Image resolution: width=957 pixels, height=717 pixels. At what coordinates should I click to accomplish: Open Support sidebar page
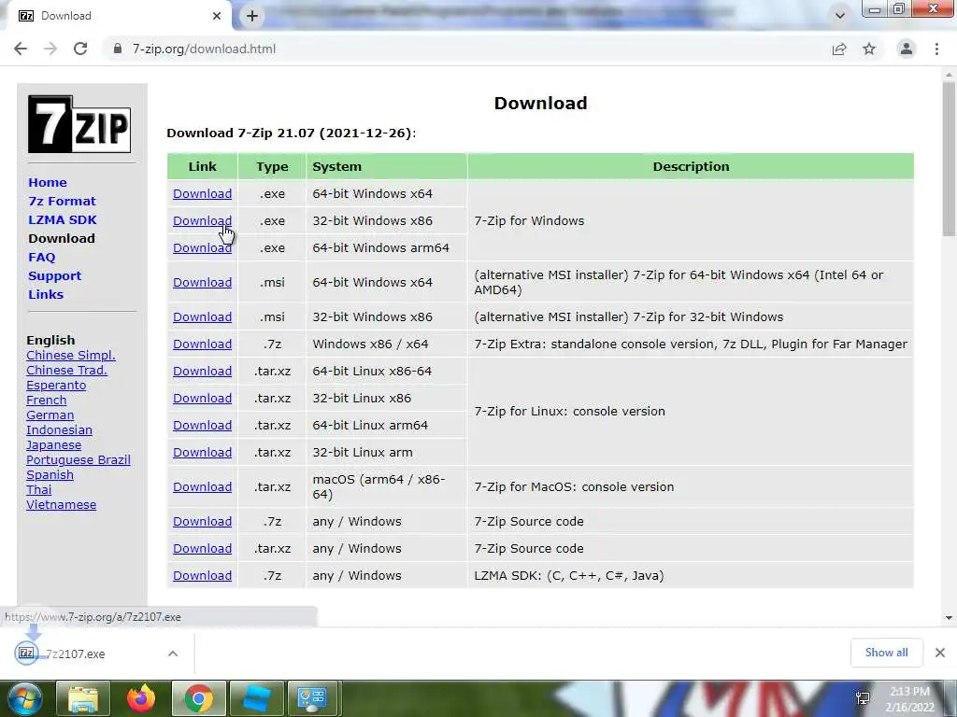pyautogui.click(x=54, y=275)
